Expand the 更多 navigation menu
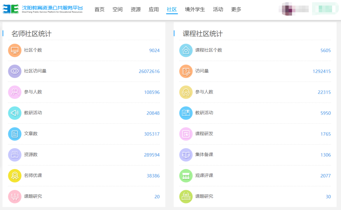The width and height of the screenshot is (341, 210). [236, 9]
